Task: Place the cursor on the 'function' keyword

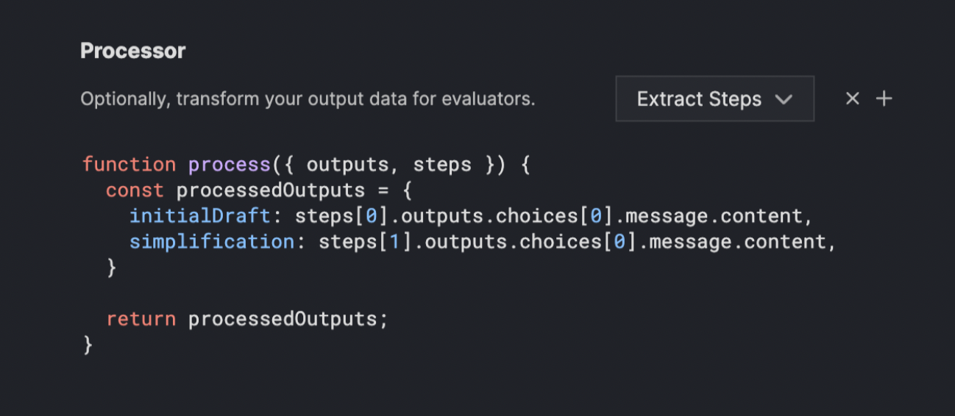Action: click(x=129, y=164)
